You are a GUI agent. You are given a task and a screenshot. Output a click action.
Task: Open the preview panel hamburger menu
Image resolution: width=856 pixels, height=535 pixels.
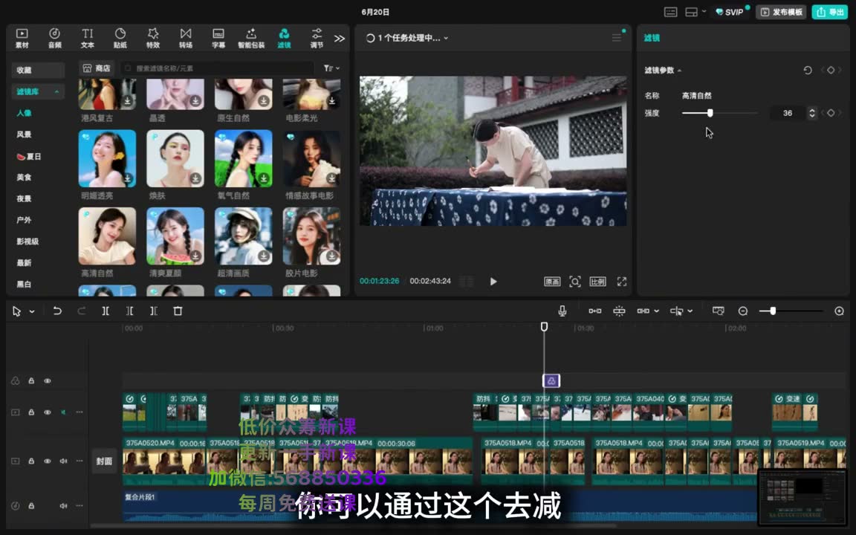[616, 38]
